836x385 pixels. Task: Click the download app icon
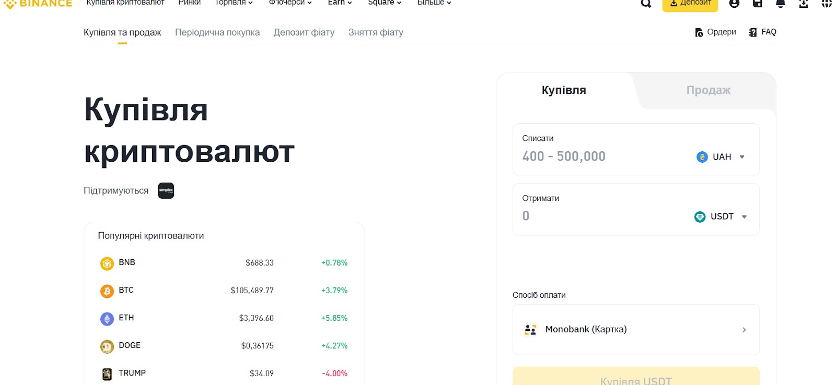[804, 3]
